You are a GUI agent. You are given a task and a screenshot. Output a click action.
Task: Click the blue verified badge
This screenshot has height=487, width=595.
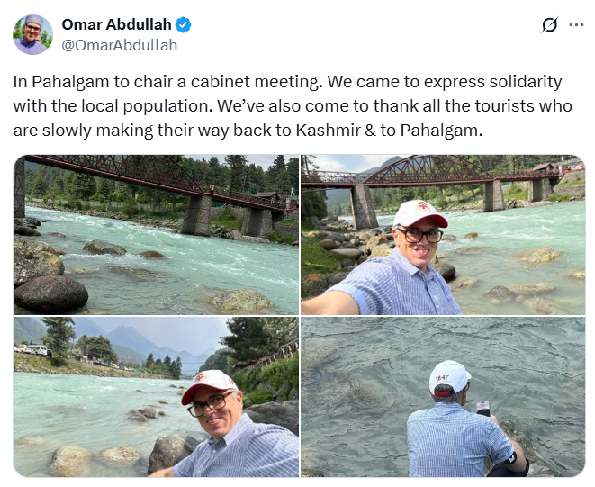pyautogui.click(x=183, y=24)
